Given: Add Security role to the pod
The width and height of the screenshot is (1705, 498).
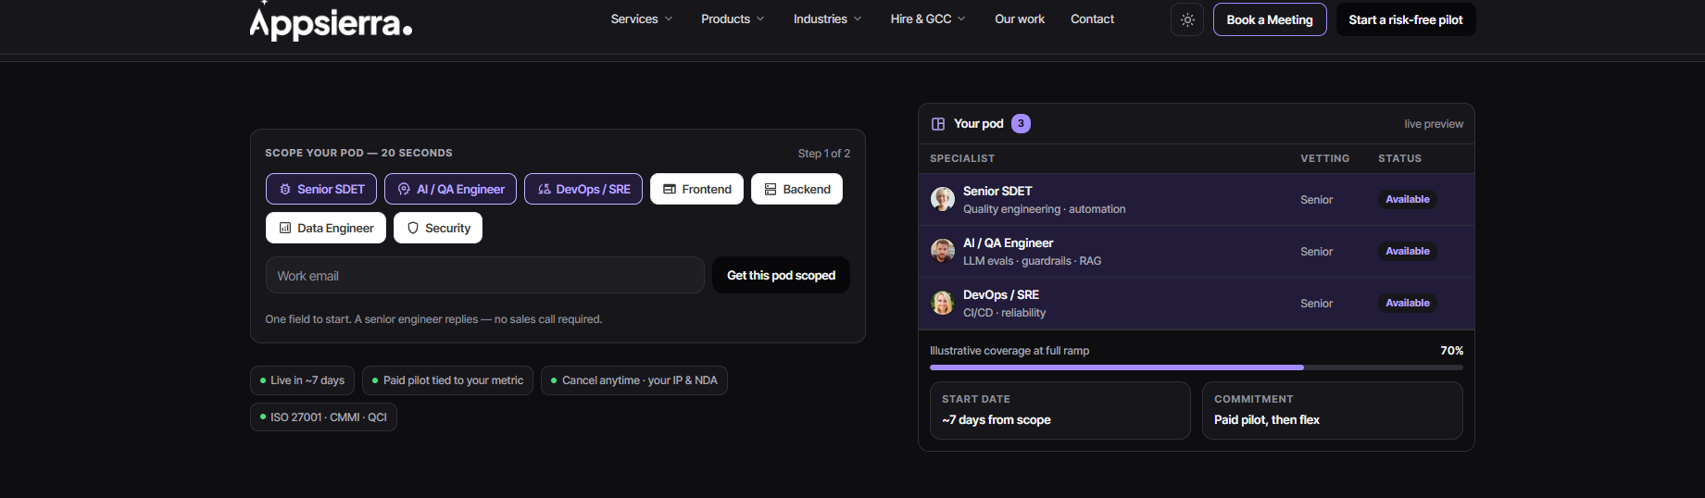Looking at the screenshot, I should pos(438,228).
